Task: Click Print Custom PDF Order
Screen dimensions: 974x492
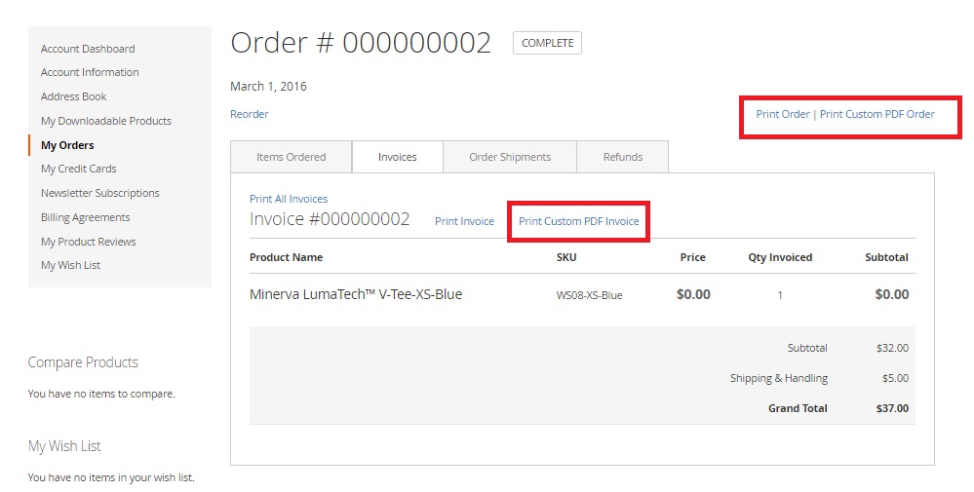Action: pyautogui.click(x=877, y=114)
